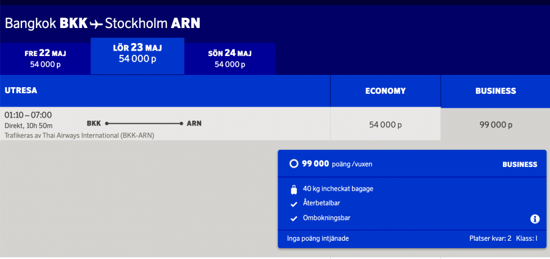Click the checkmark beside Ombokningsbar

tap(293, 218)
